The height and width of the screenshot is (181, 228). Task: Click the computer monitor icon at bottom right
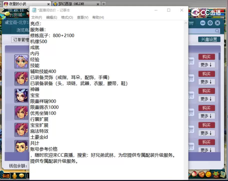coord(223,174)
